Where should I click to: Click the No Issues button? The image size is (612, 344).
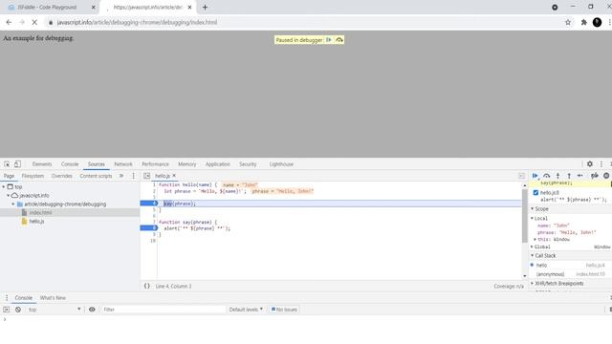(x=285, y=310)
